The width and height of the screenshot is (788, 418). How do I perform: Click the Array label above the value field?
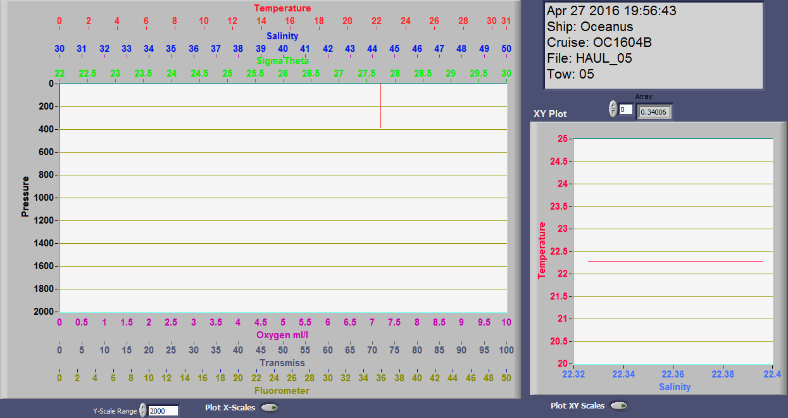pos(644,97)
